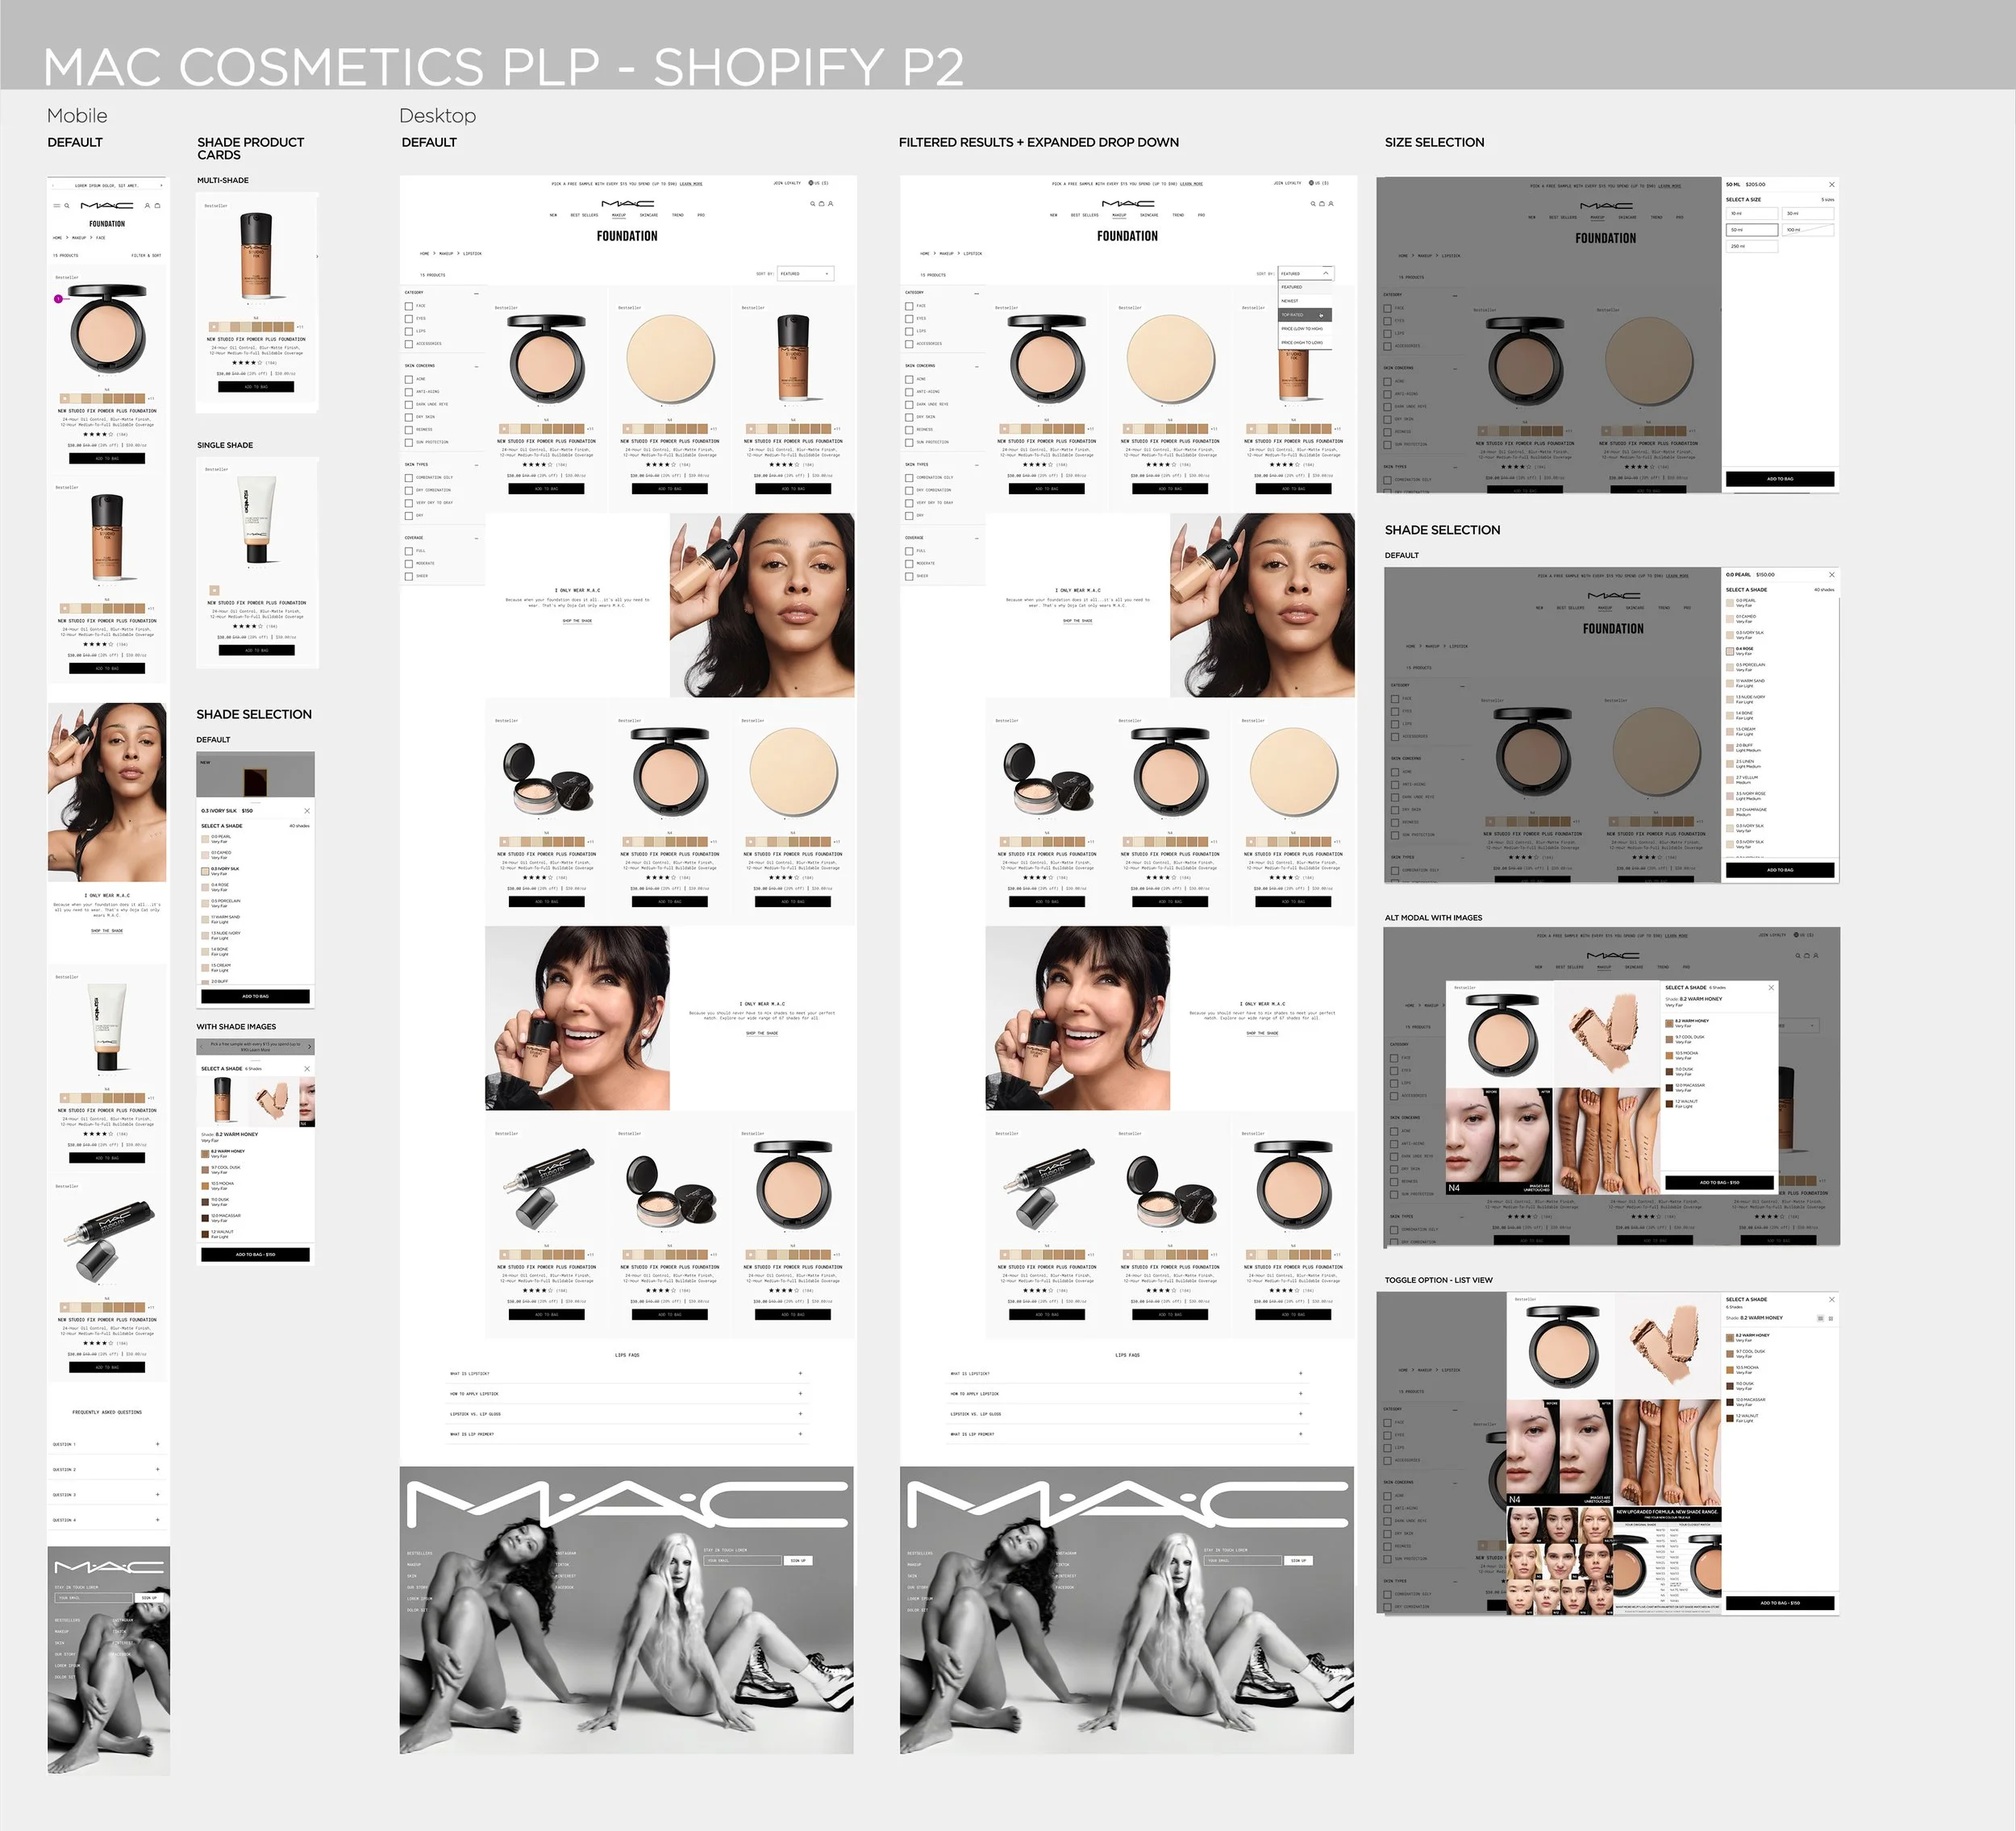Close the Select A Size modal with the X

[1832, 184]
